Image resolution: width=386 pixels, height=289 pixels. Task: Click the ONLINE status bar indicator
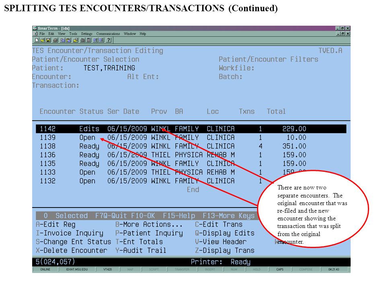click(x=45, y=269)
